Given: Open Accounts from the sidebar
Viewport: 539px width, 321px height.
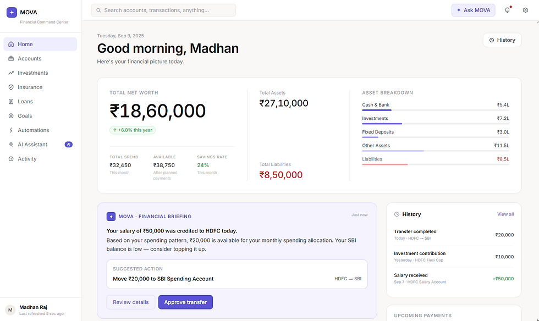Looking at the screenshot, I should click(40, 59).
